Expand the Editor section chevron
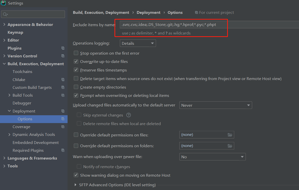 [4, 40]
